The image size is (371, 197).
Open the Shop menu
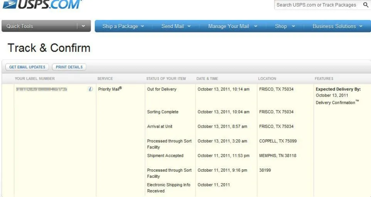[x=285, y=26]
